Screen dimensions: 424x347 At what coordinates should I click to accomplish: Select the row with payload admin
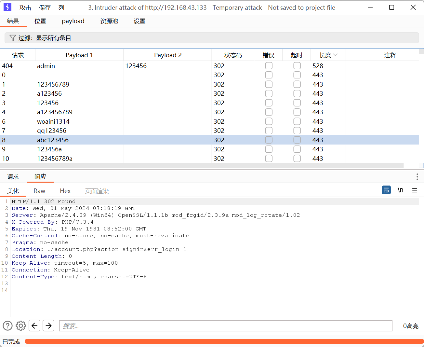210,66
